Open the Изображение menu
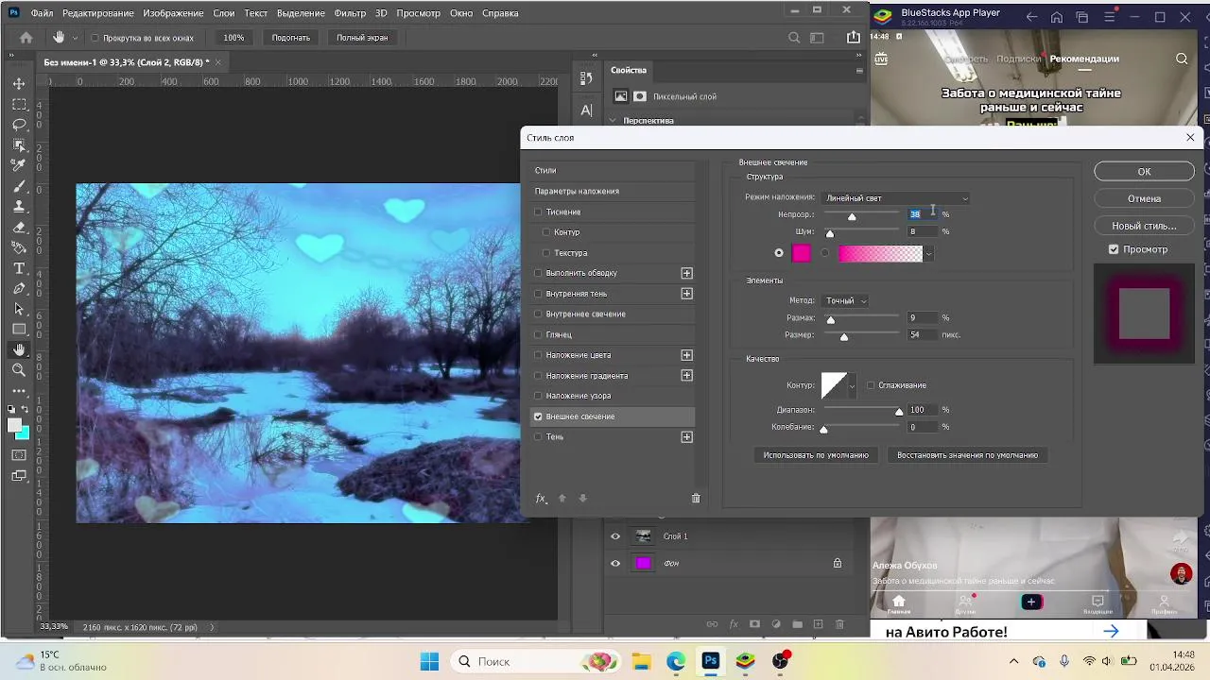 point(173,13)
